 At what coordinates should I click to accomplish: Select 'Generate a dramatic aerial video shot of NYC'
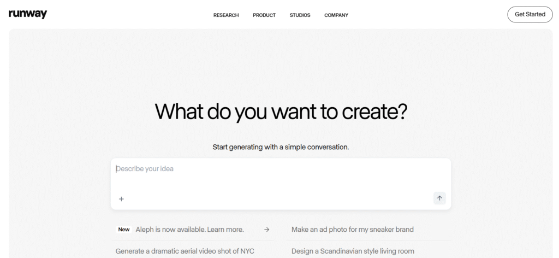click(185, 251)
